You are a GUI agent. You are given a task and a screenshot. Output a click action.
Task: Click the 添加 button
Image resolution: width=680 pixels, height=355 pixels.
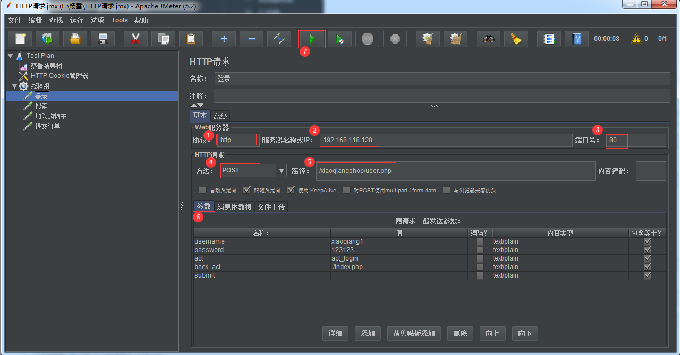[368, 333]
